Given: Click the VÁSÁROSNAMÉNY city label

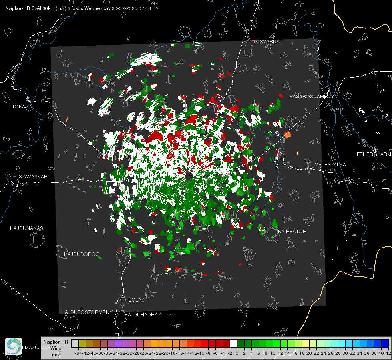Looking at the screenshot, I should pos(312,97).
